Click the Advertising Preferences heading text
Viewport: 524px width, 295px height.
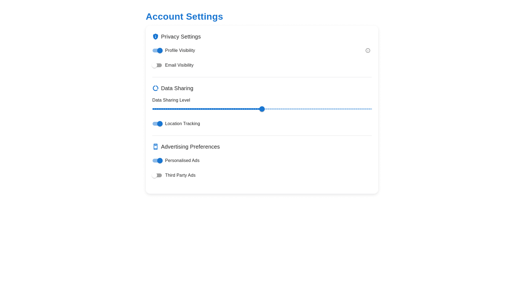(x=190, y=147)
